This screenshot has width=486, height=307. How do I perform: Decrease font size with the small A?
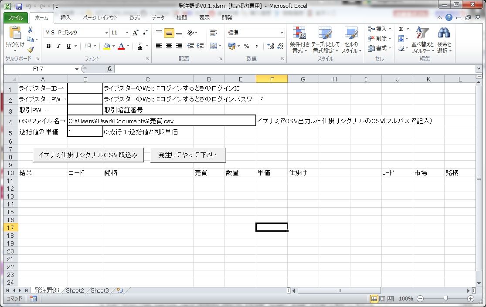point(145,33)
